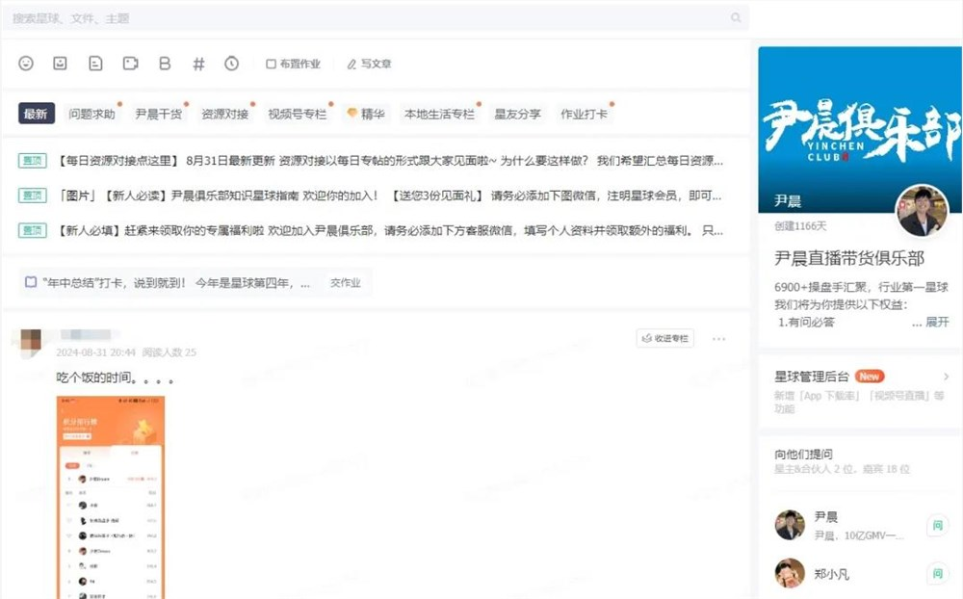Click the emoji icon in the post toolbar
Screen dimensions: 963x599
pos(26,63)
